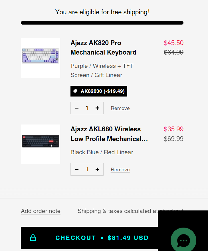Decrease quantity of Ajazz AKL680 keyboard
208x251 pixels.
pos(77,169)
